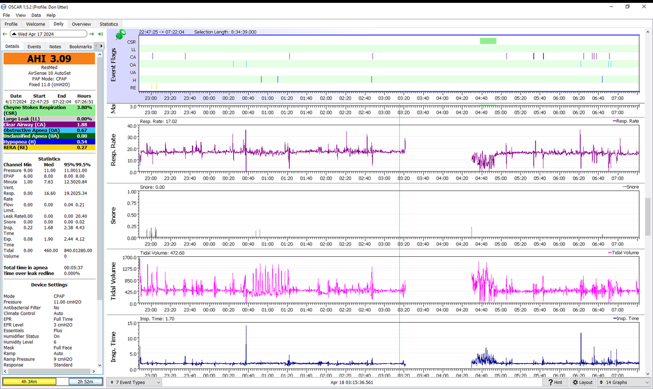The width and height of the screenshot is (653, 389).
Task: Click the Event Flags graph title
Action: click(x=113, y=65)
